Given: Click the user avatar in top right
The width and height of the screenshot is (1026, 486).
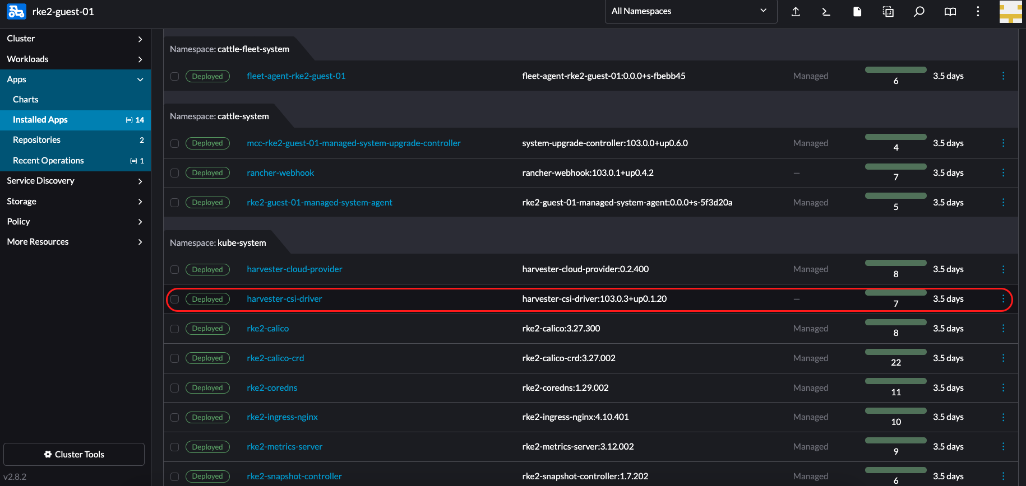Looking at the screenshot, I should tap(1010, 12).
